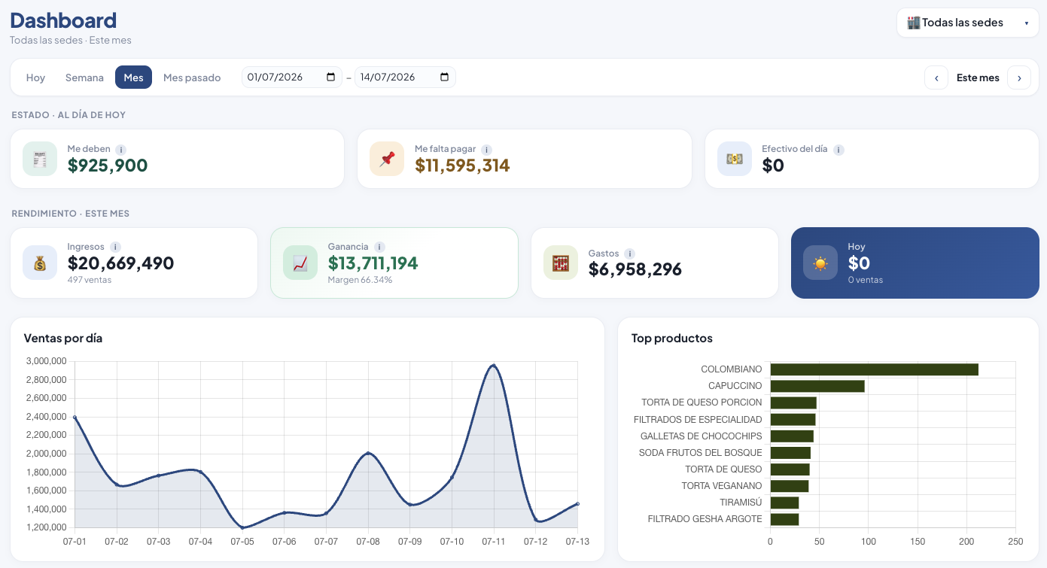Click the info icon next to Ganancia

tap(379, 247)
